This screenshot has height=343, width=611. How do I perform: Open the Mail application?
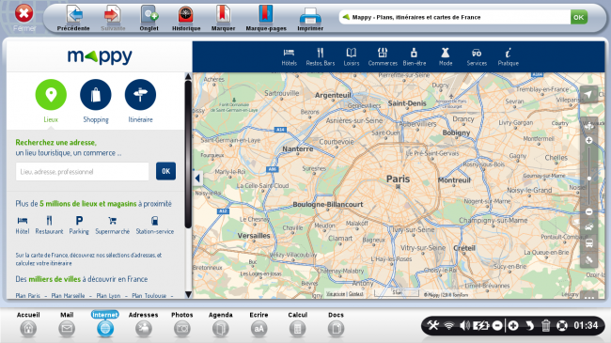click(67, 324)
